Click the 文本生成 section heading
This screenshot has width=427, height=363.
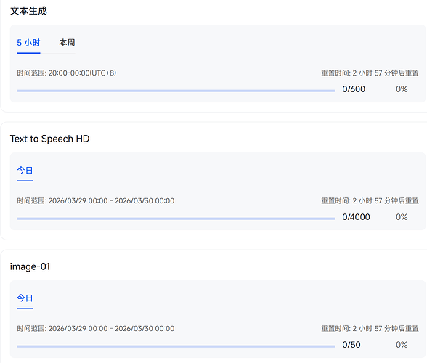[x=28, y=11]
